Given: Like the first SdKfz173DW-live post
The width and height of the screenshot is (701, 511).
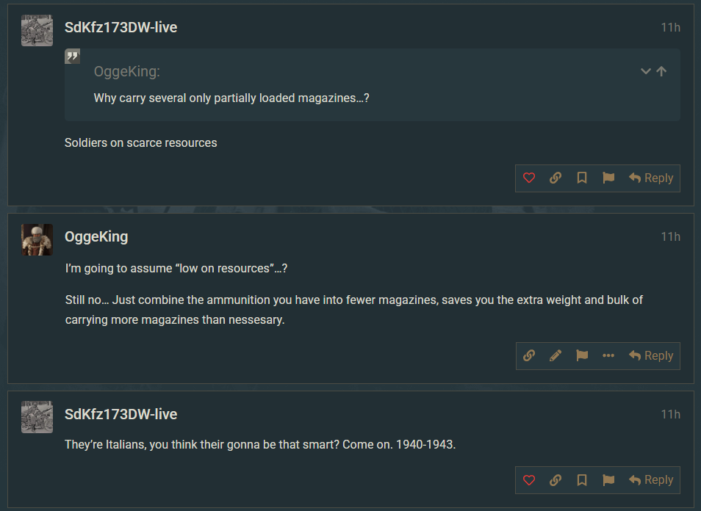Looking at the screenshot, I should [x=529, y=178].
